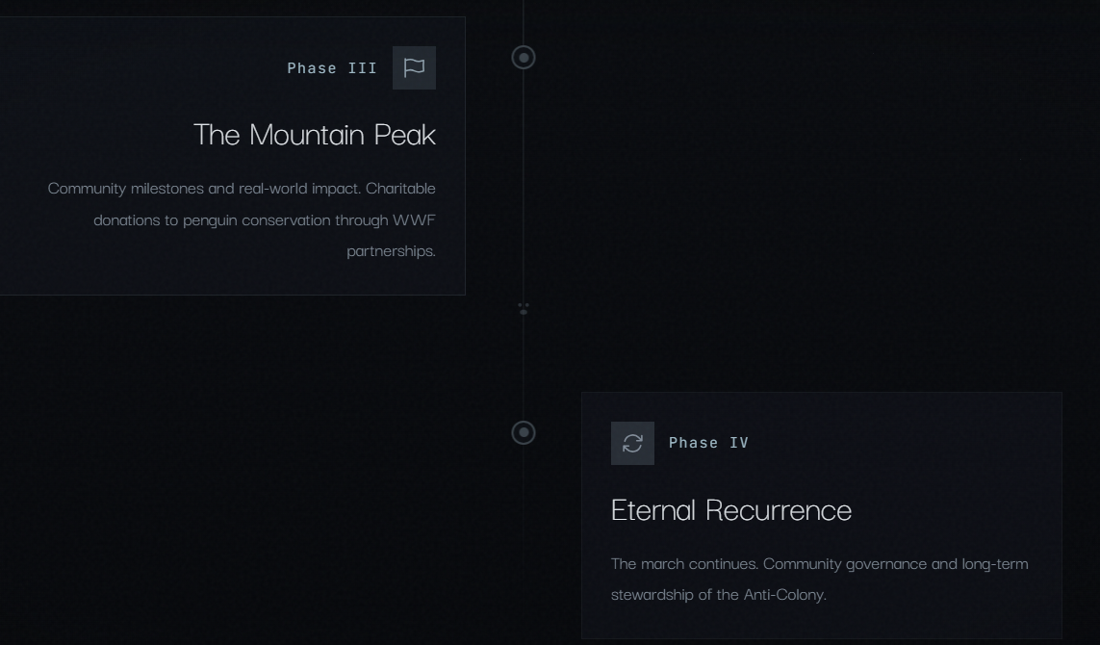Select the Phase III timeline marker dot

[x=524, y=58]
